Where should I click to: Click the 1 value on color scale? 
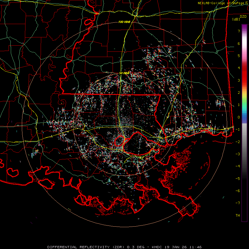click(239, 105)
